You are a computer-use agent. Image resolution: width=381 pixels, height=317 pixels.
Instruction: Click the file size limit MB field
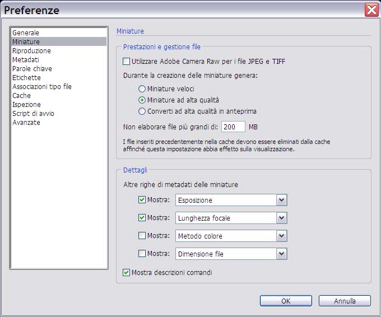[x=233, y=127]
